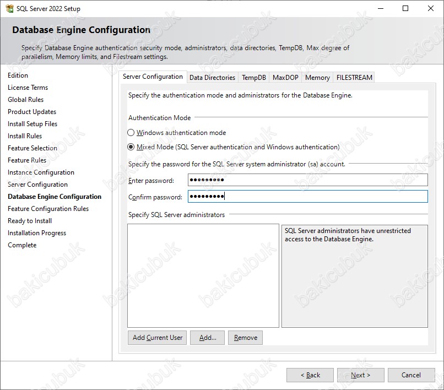Open the Memory tab
444x390 pixels.
pyautogui.click(x=317, y=77)
